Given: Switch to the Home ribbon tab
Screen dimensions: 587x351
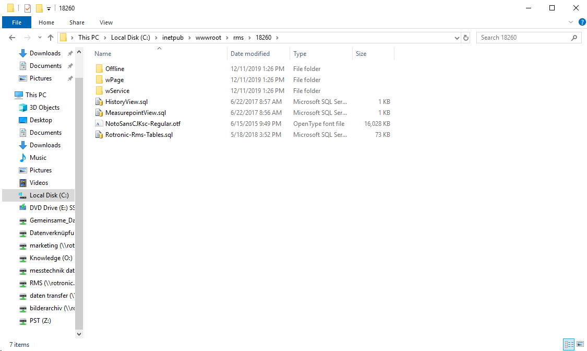Looking at the screenshot, I should click(x=46, y=22).
